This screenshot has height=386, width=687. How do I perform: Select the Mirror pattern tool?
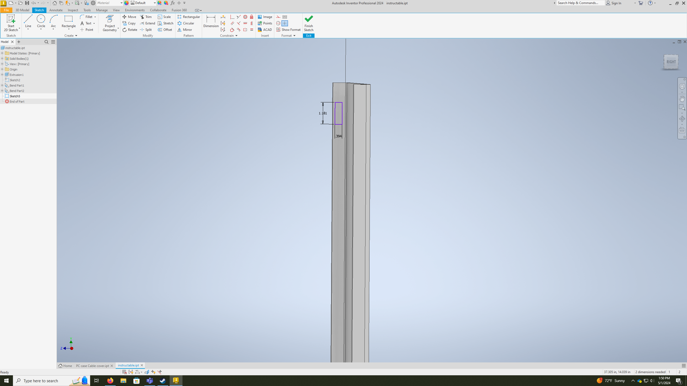[185, 29]
